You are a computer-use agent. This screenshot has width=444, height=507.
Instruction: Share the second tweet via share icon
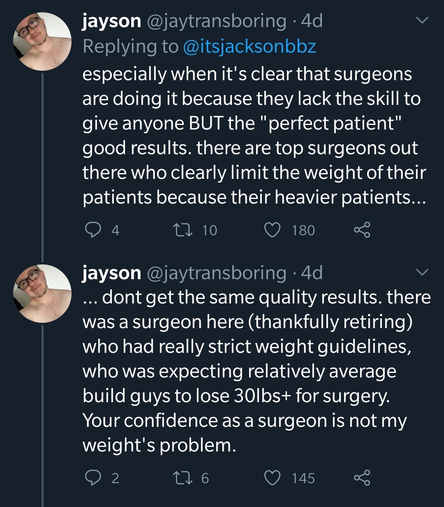pyautogui.click(x=362, y=478)
